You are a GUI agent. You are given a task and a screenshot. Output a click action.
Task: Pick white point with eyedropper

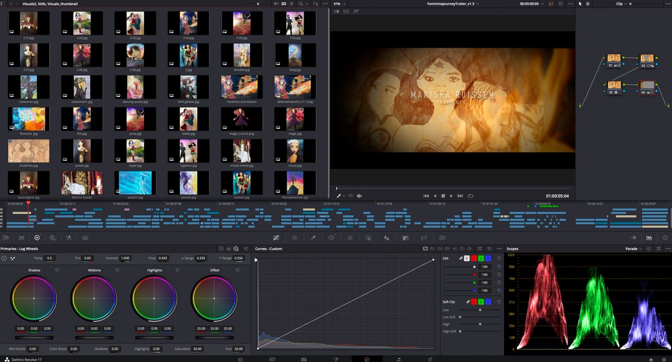click(x=13, y=258)
